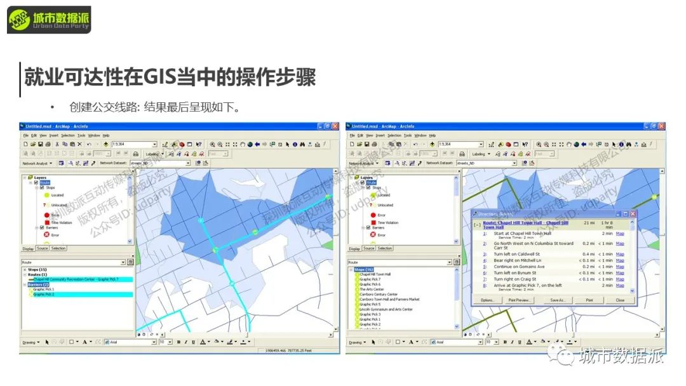Open Help menu in right ArcMap window
The width and height of the screenshot is (686, 386).
433,135
